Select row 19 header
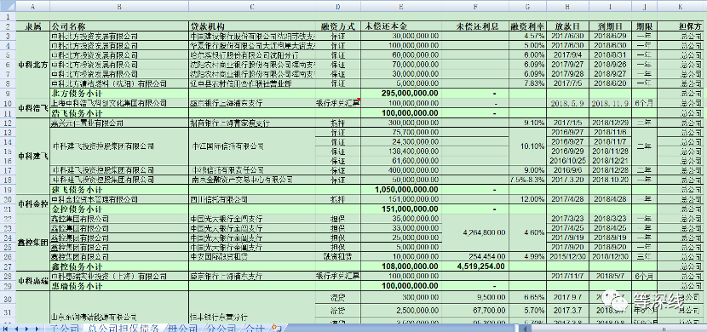Viewport: 707px width, 332px height. (8, 190)
